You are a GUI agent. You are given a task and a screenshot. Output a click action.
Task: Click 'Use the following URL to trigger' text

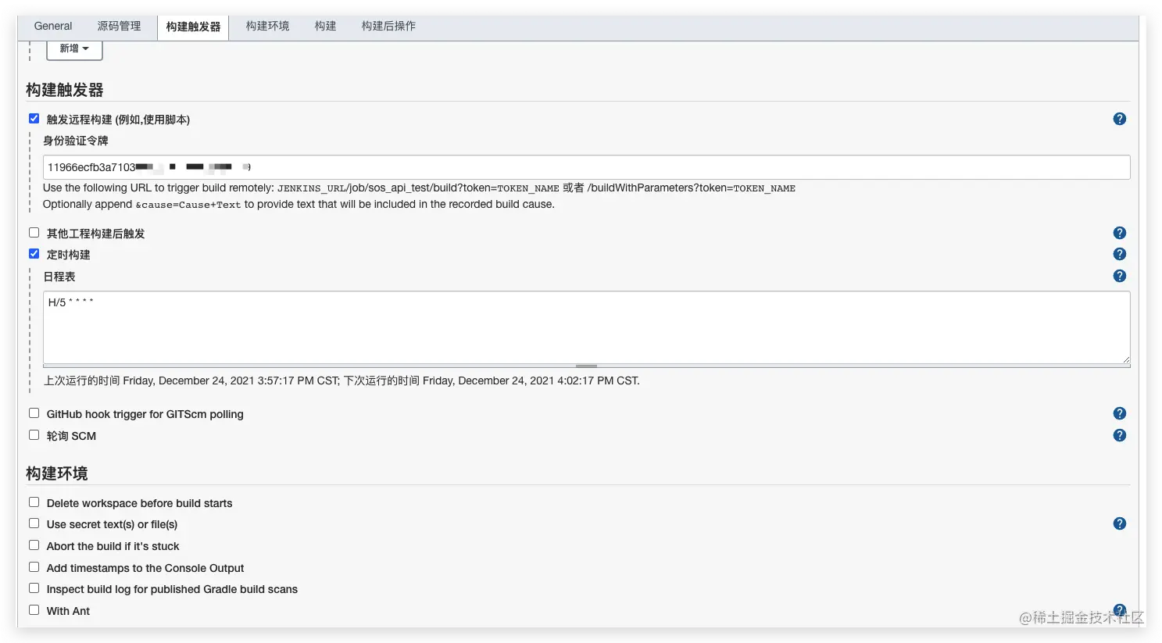pyautogui.click(x=419, y=188)
